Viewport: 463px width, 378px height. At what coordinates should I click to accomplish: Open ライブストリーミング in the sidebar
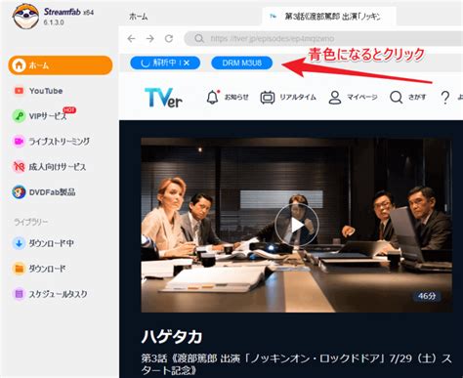coord(59,142)
